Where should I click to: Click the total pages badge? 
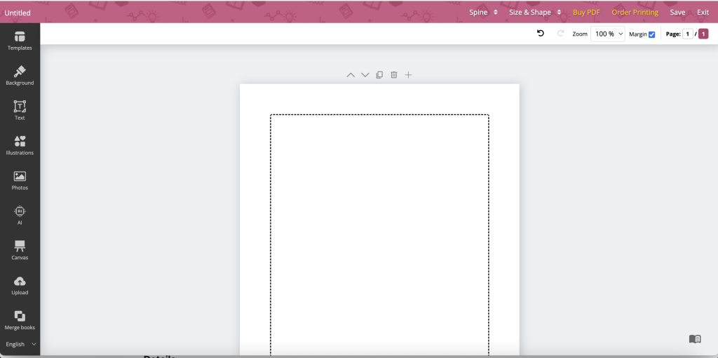click(x=703, y=34)
